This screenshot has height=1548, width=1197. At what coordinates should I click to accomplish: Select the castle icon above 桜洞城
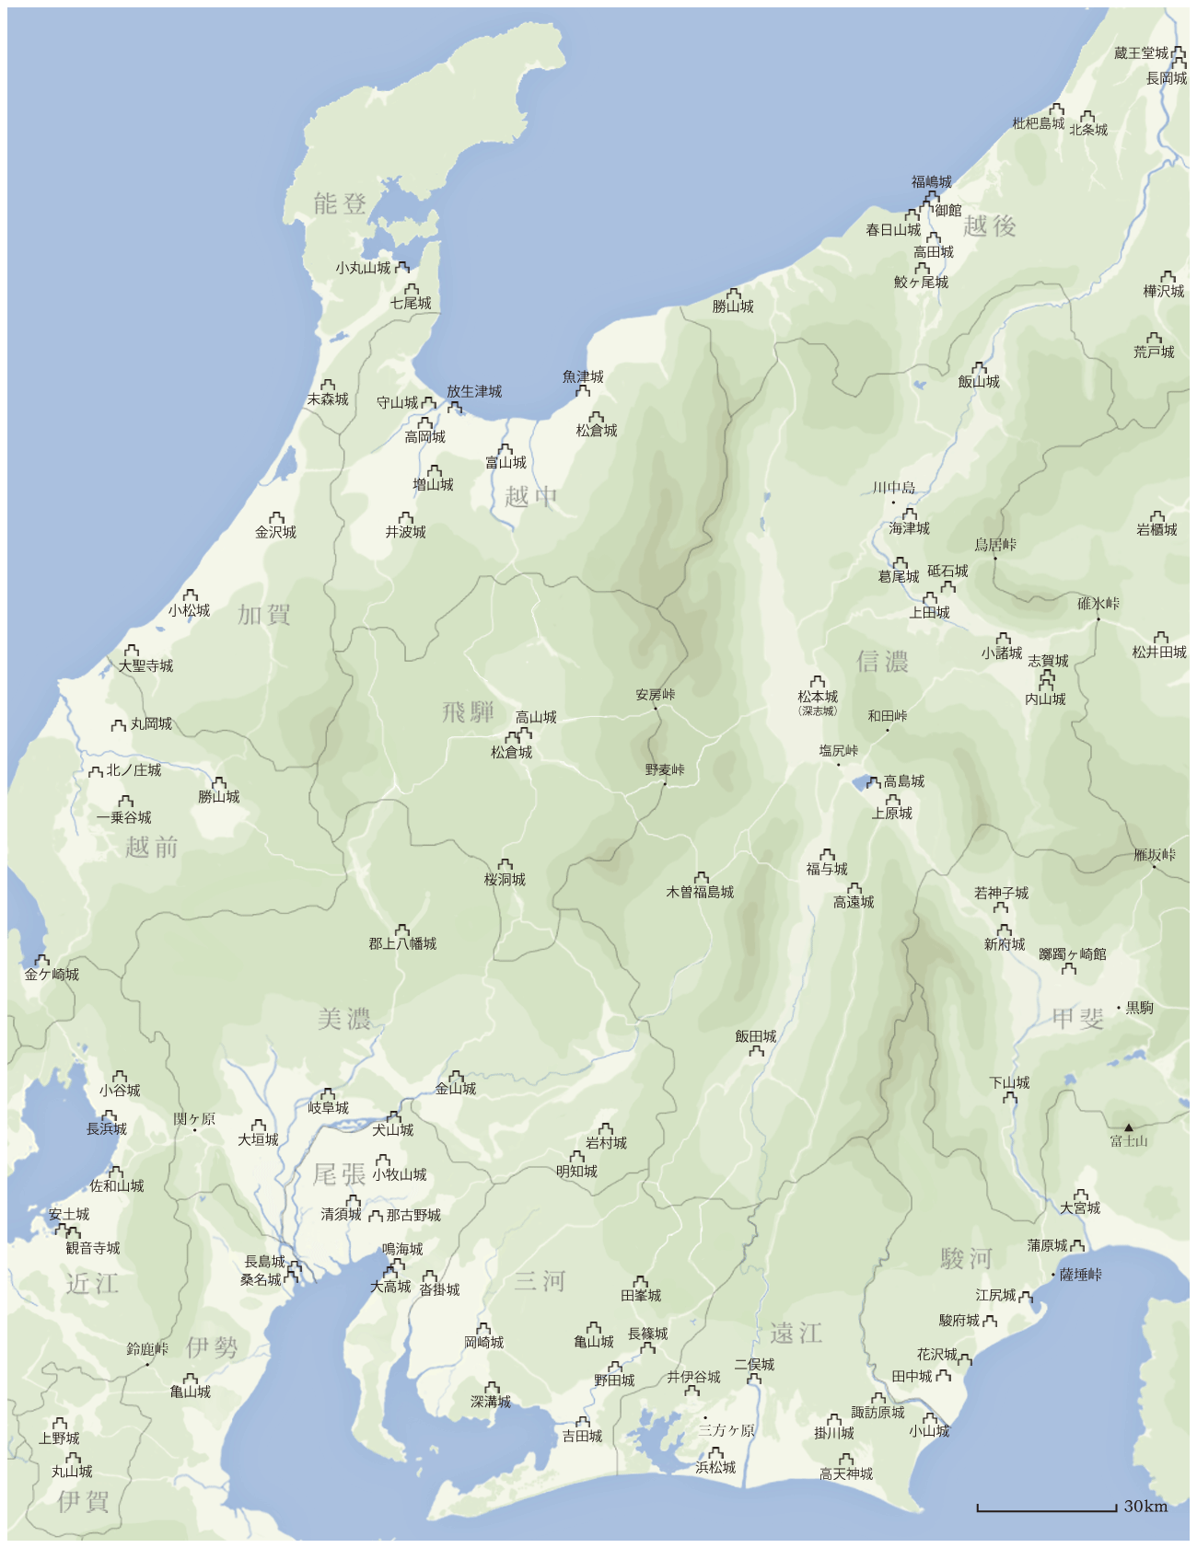pyautogui.click(x=506, y=865)
